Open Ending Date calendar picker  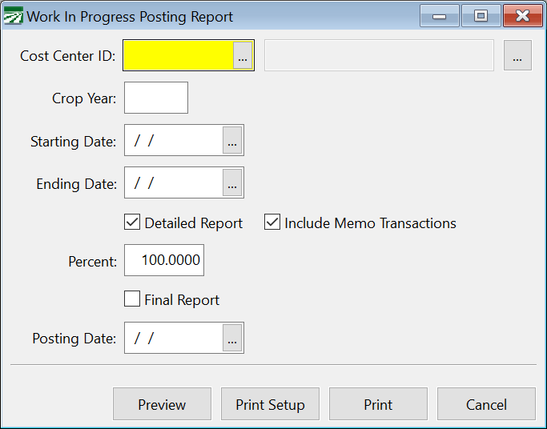click(x=232, y=183)
